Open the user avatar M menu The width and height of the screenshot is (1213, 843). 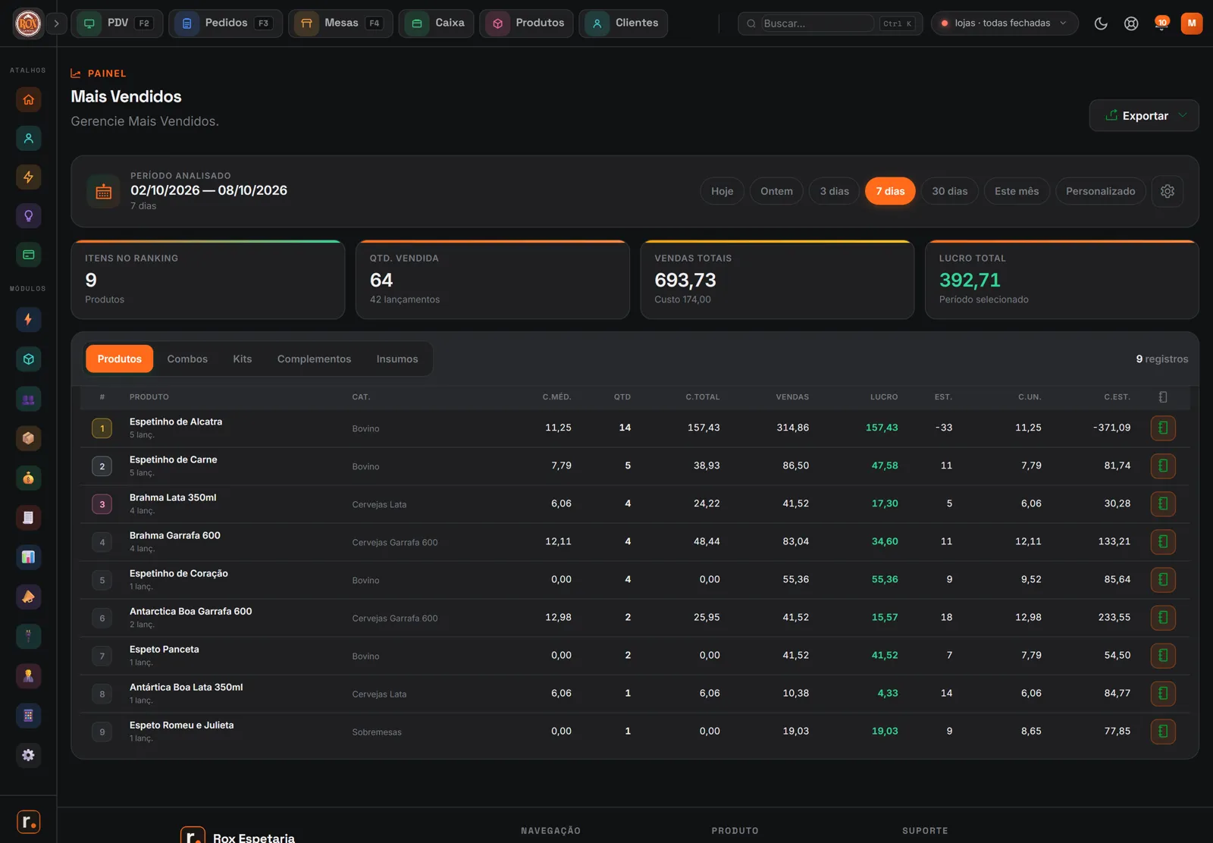tap(1192, 24)
